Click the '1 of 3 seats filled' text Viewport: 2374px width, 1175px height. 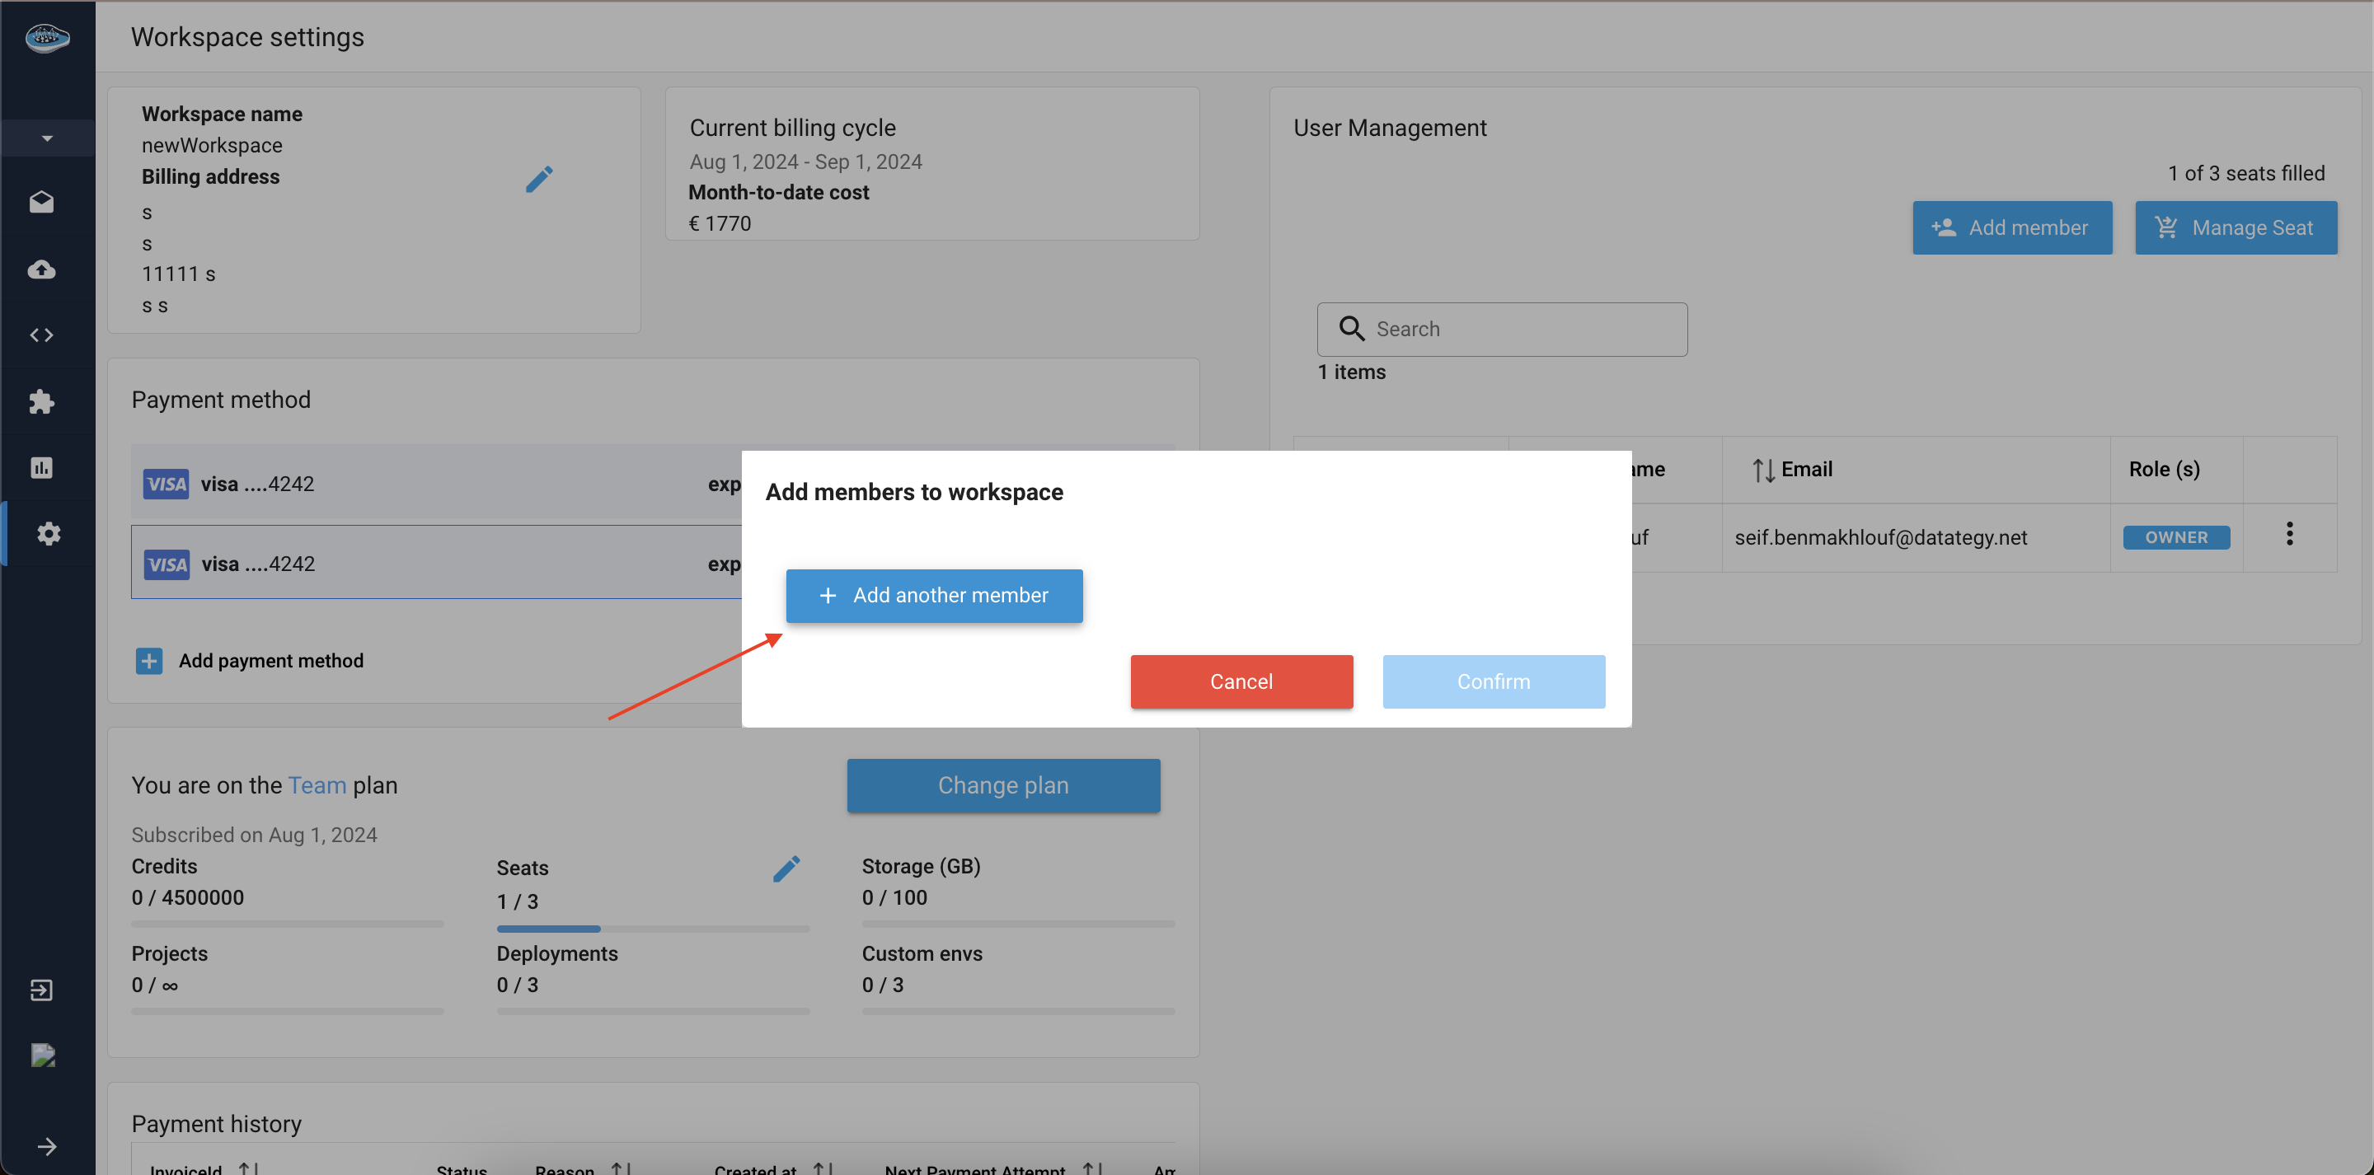(x=2246, y=173)
